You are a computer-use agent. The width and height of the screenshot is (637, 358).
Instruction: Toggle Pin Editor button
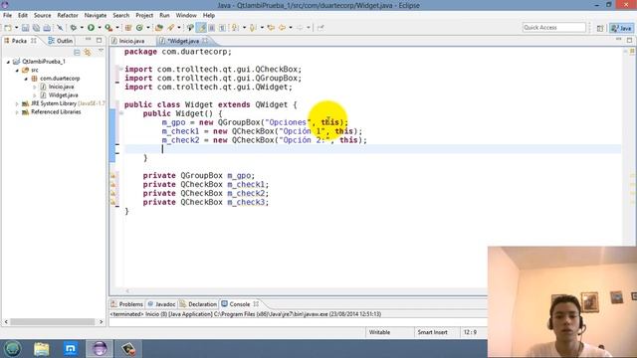320,28
